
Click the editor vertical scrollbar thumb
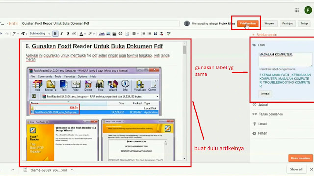point(184,50)
